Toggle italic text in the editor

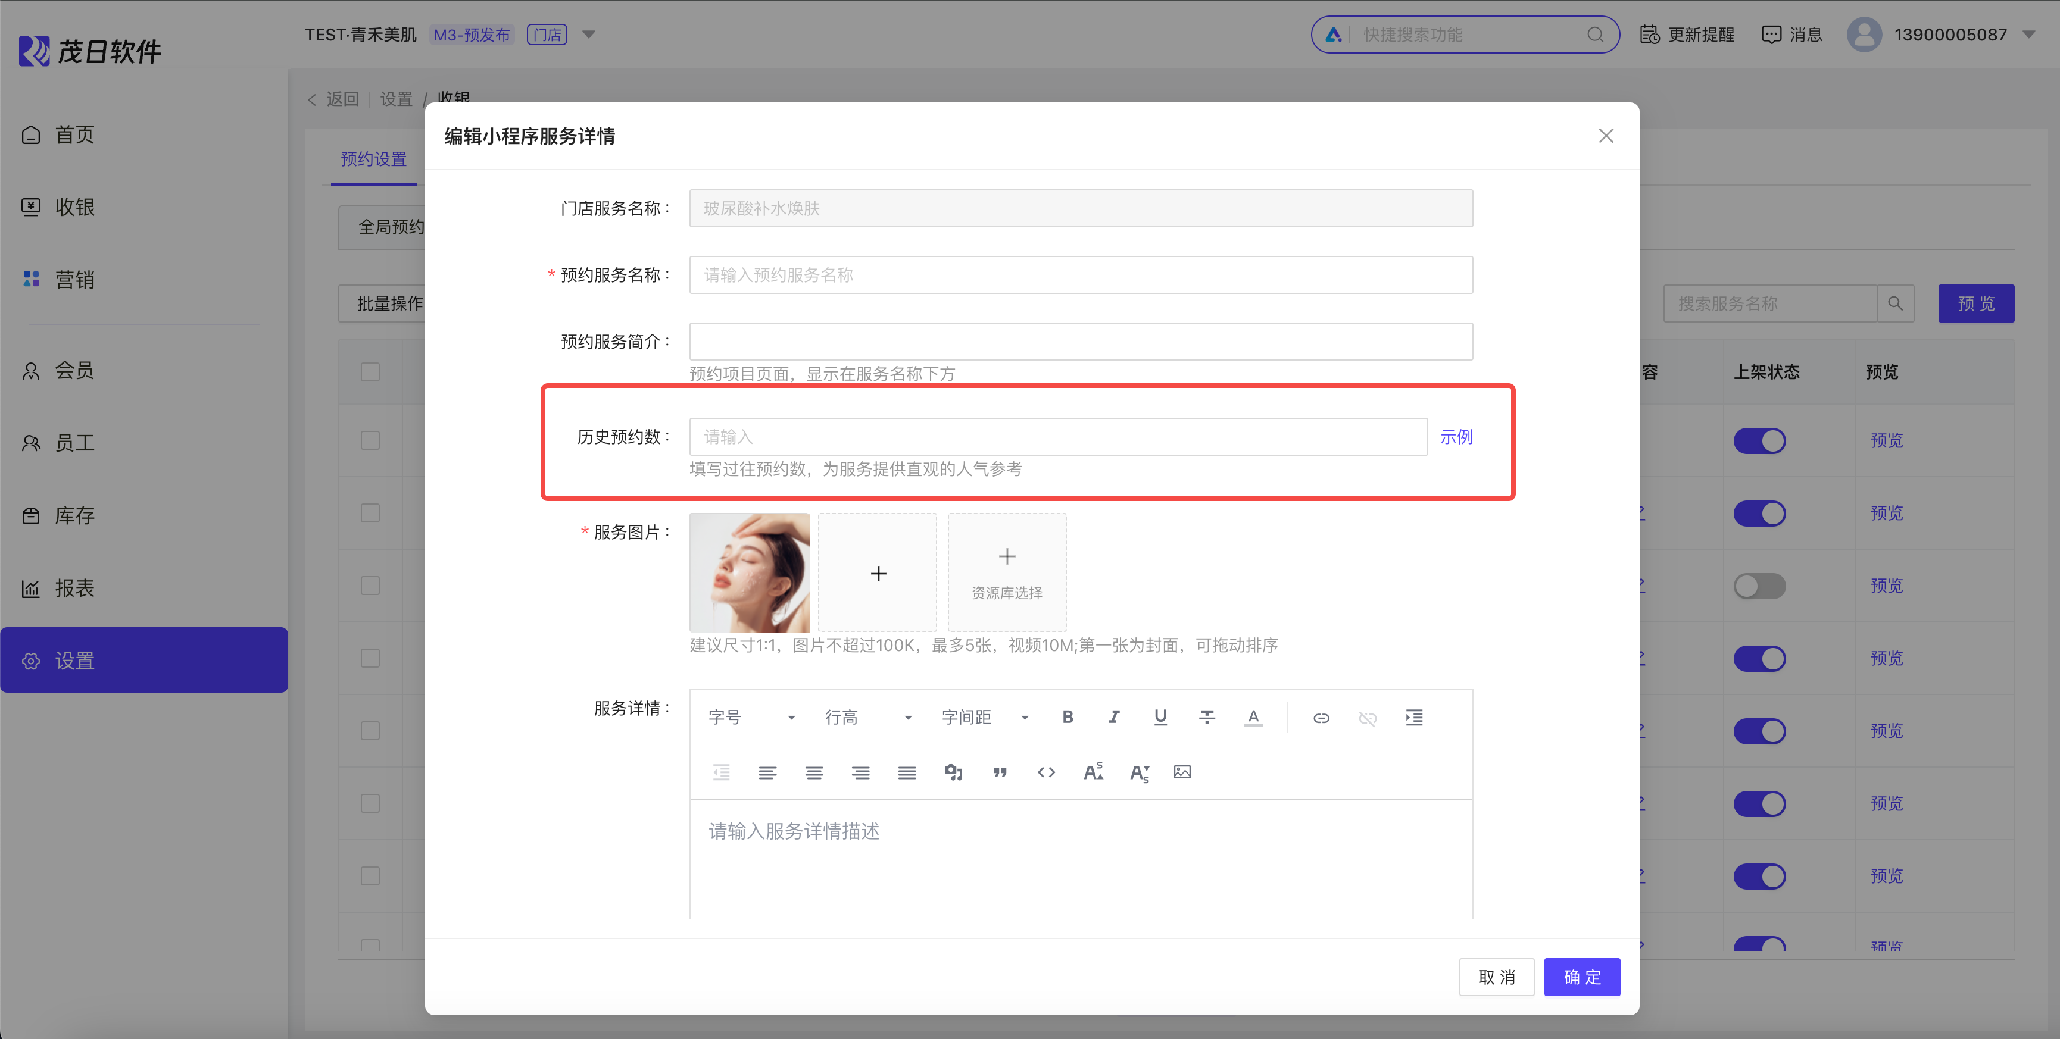[x=1113, y=717]
